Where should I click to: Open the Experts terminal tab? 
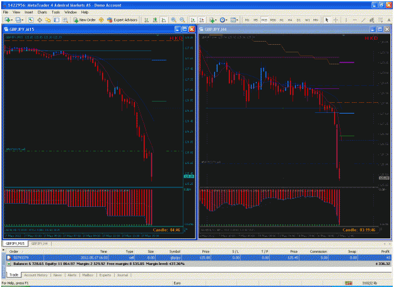tap(105, 275)
